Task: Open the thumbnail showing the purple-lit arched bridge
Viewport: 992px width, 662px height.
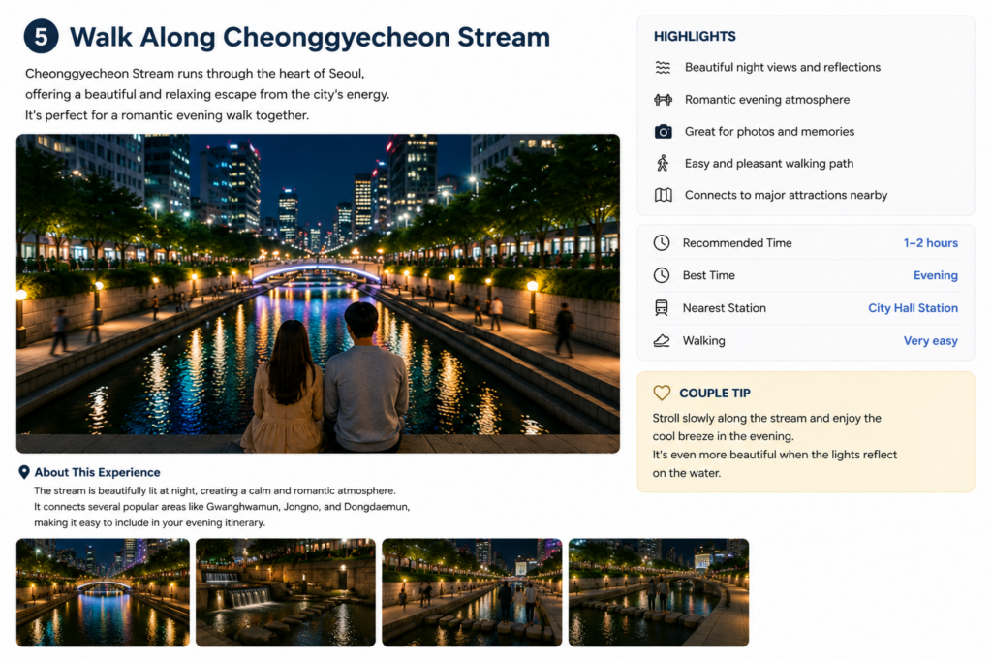Action: 103,592
